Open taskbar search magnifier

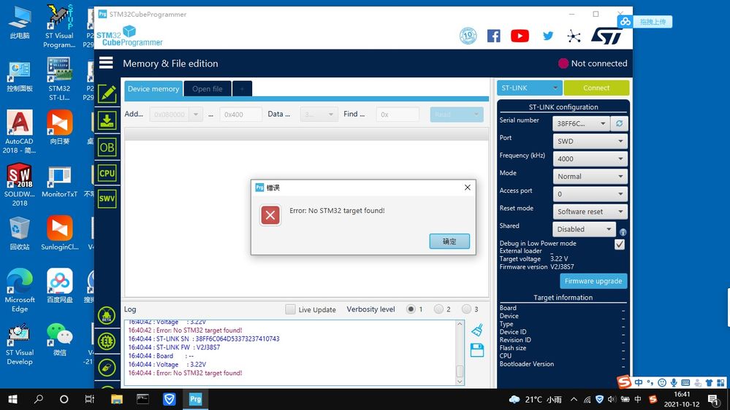(39, 399)
